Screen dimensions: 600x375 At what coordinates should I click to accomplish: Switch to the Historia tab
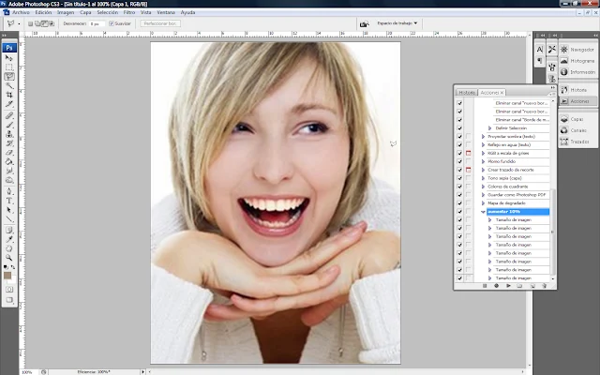[x=466, y=93]
